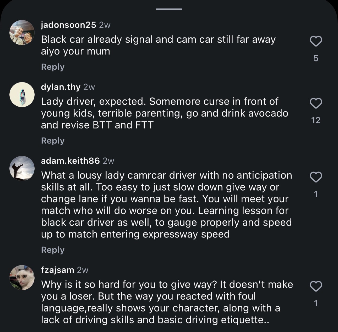Open adam.keith86's profile photo
The width and height of the screenshot is (338, 332).
[22, 168]
